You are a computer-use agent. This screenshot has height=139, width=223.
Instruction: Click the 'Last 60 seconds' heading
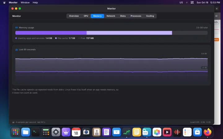27,49
